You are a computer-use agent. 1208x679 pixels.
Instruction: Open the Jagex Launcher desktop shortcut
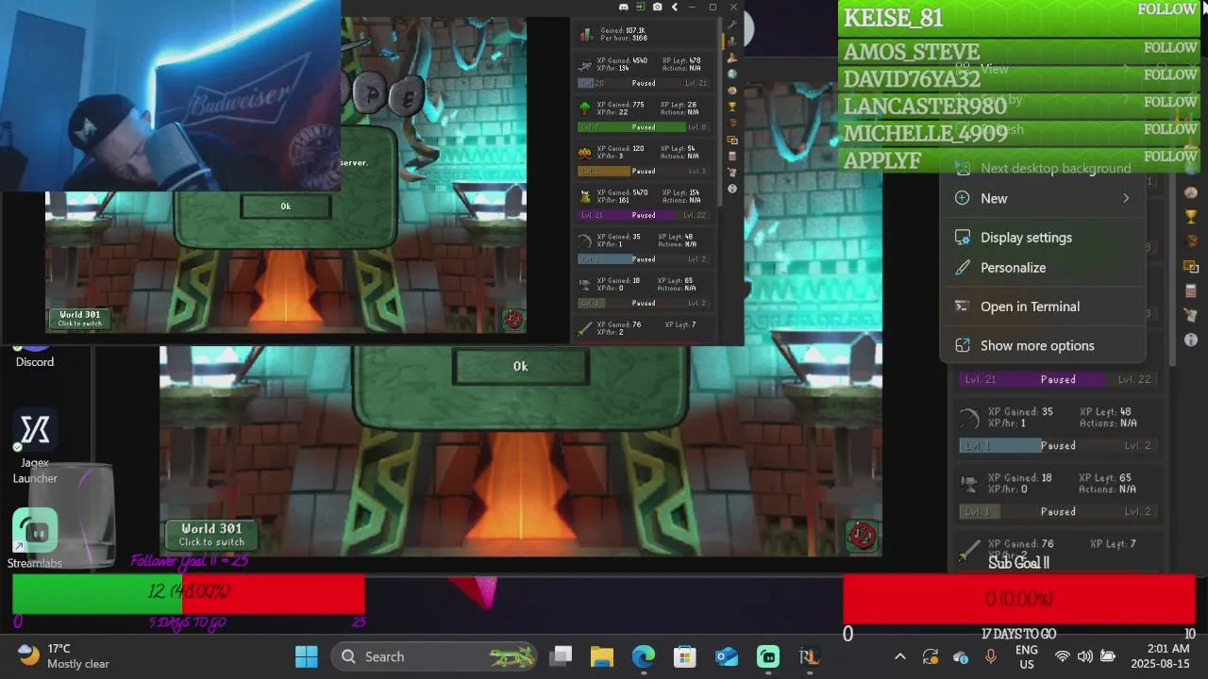(x=35, y=445)
